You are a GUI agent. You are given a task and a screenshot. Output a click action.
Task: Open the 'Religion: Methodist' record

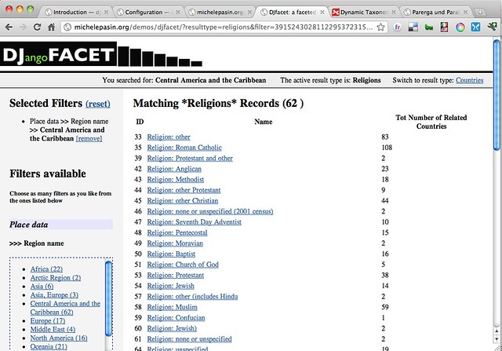pyautogui.click(x=176, y=180)
